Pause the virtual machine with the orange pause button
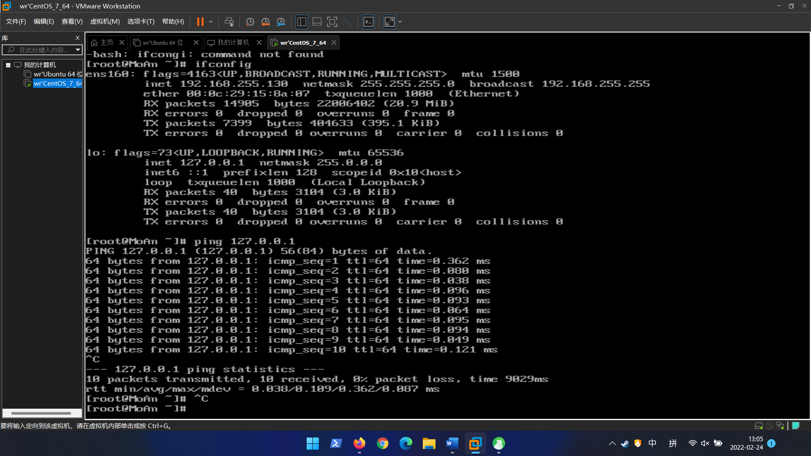Viewport: 811px width, 456px height. 200,22
